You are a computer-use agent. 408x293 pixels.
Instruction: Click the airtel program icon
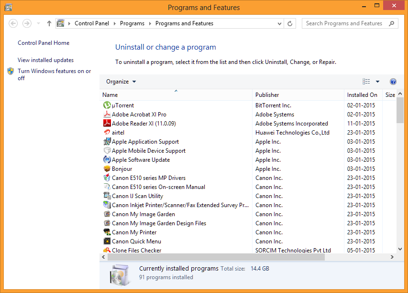tap(107, 132)
